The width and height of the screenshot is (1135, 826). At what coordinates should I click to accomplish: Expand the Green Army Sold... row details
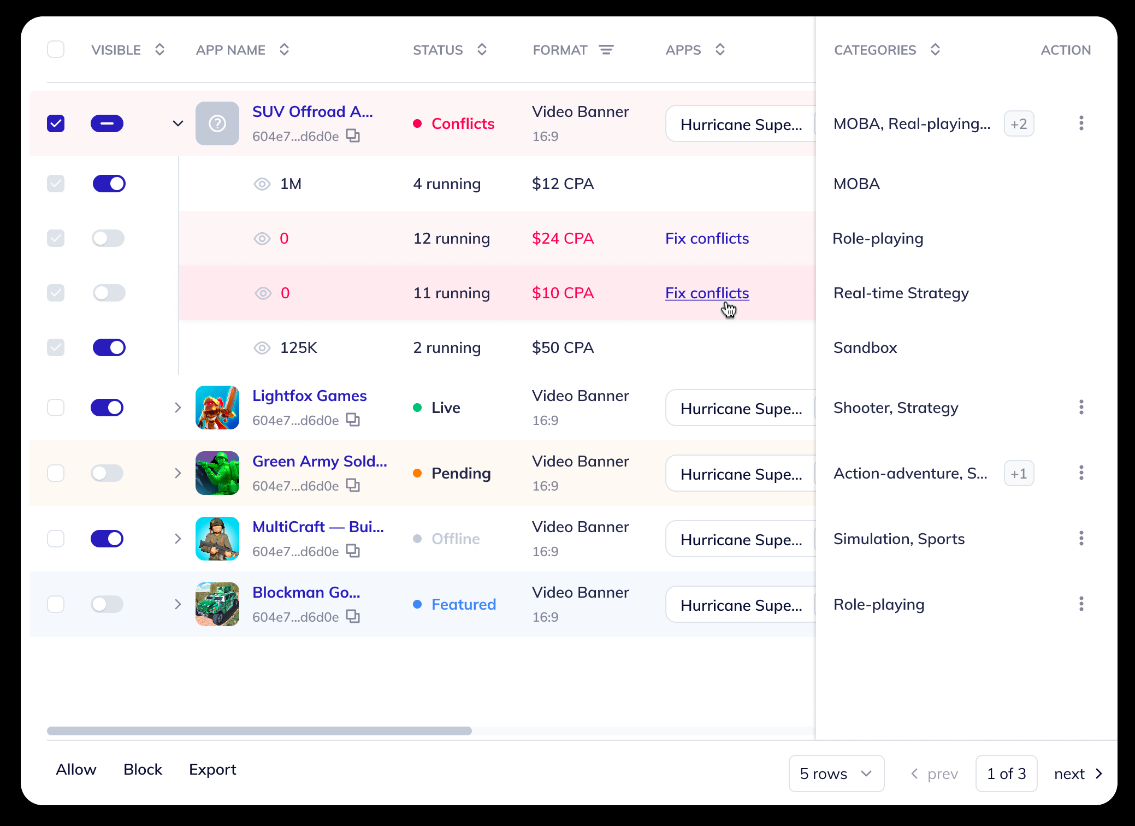click(x=176, y=473)
